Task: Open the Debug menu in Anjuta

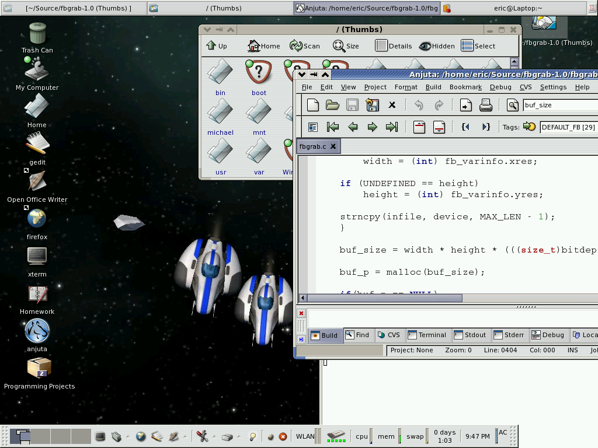Action: click(500, 87)
